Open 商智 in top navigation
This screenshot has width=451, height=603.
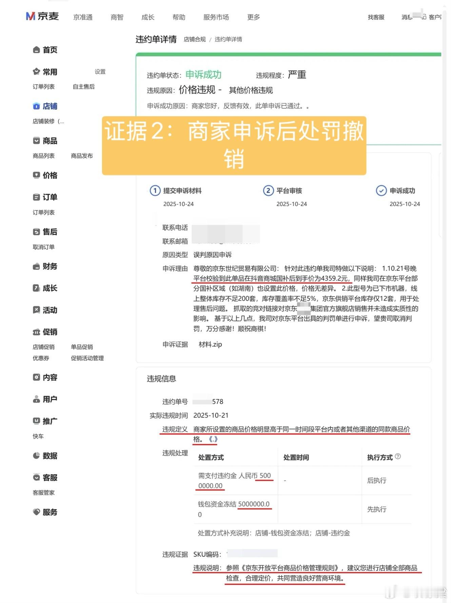tap(117, 17)
